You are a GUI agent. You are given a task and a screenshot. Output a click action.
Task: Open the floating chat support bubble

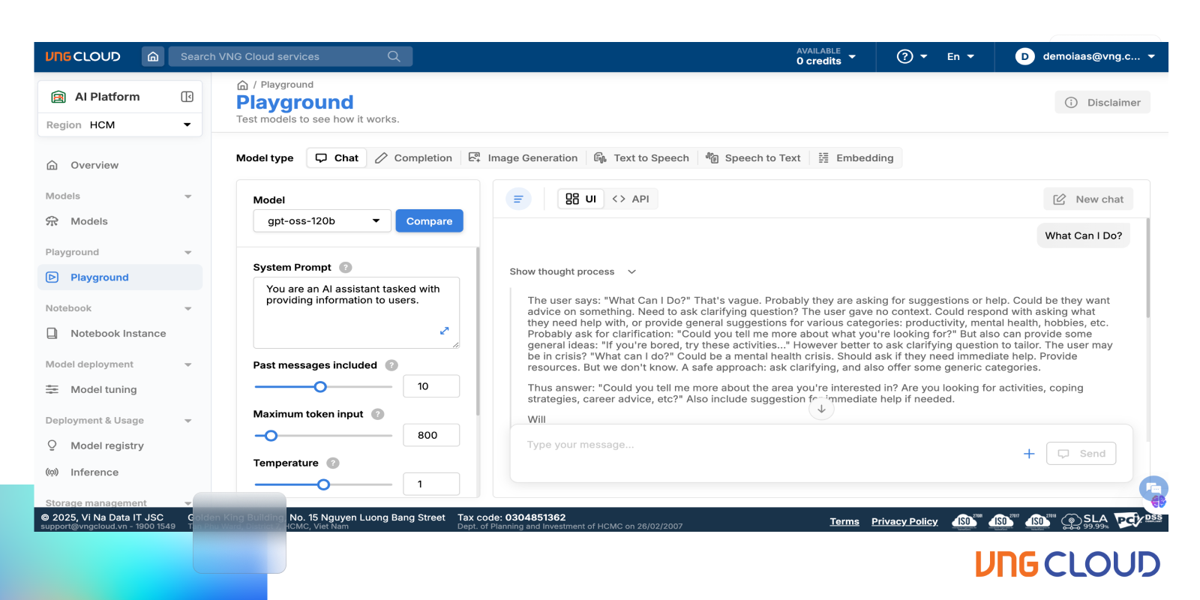coord(1153,490)
